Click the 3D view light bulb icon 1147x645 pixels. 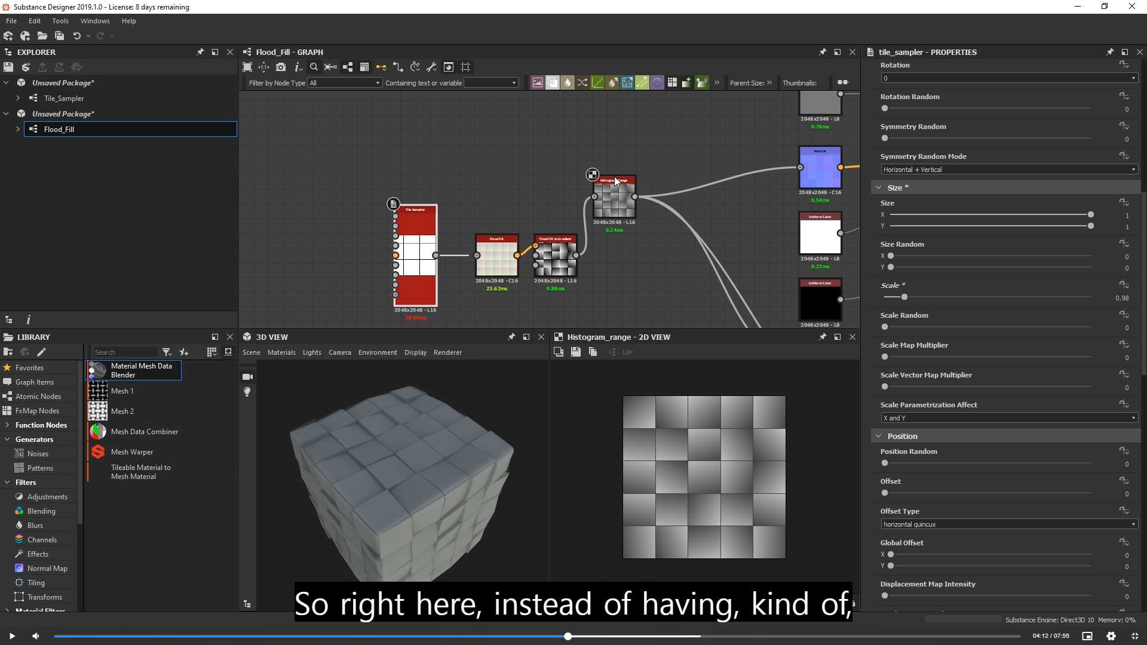(x=247, y=392)
